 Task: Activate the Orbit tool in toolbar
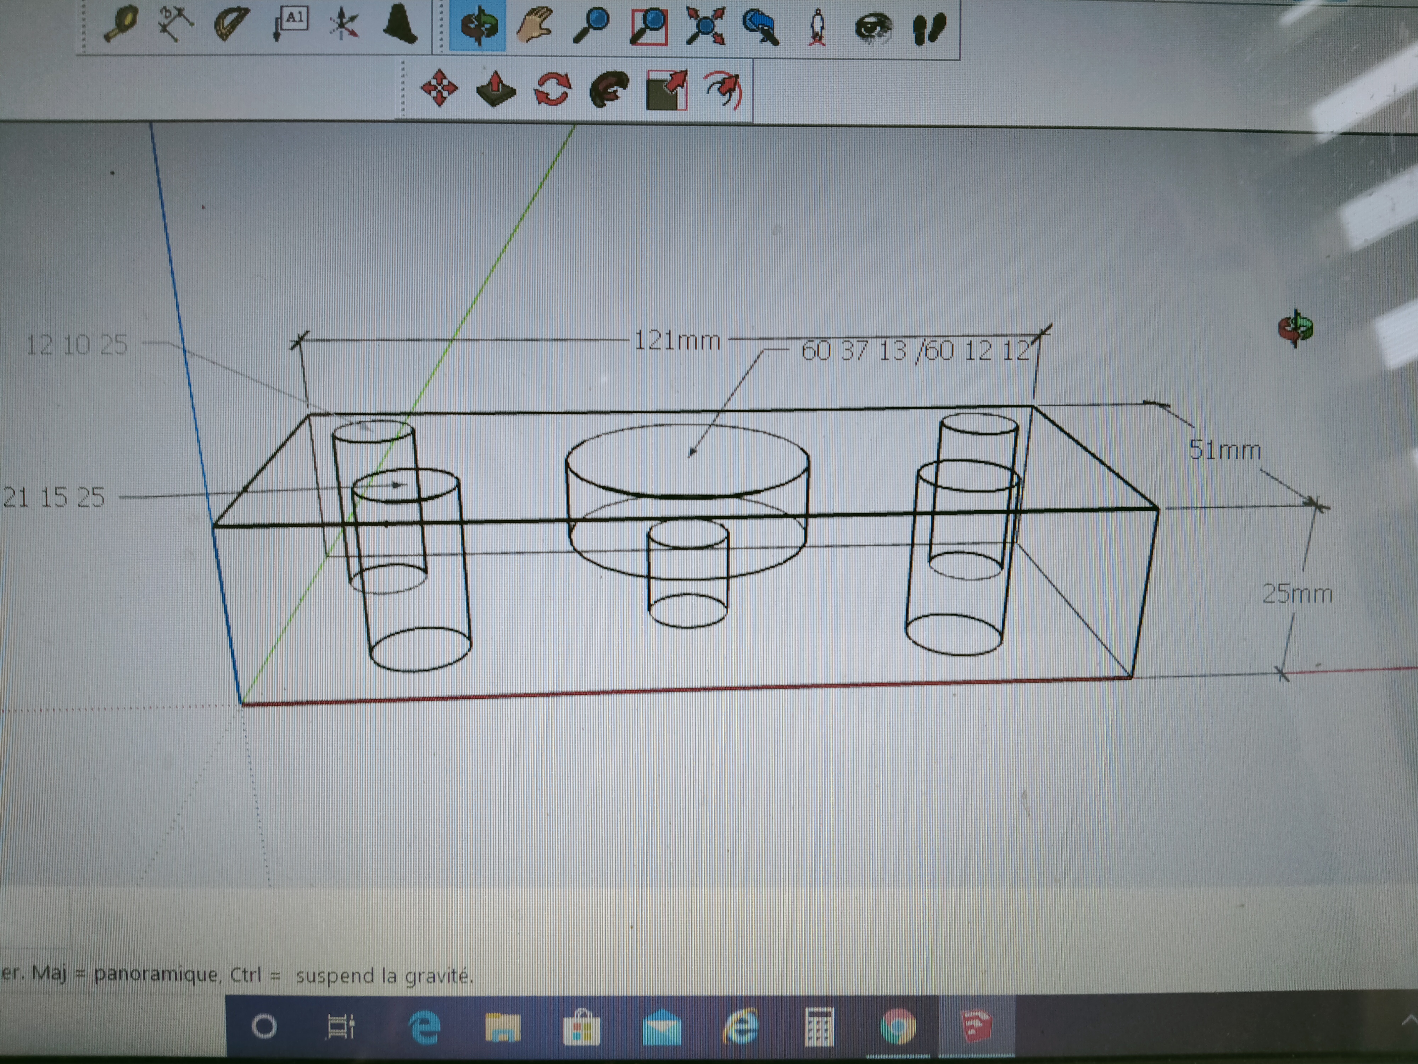(478, 26)
